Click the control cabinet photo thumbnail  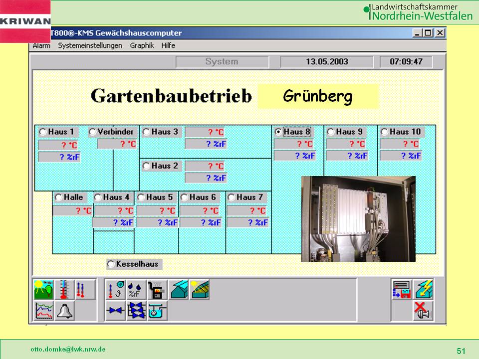(358, 218)
